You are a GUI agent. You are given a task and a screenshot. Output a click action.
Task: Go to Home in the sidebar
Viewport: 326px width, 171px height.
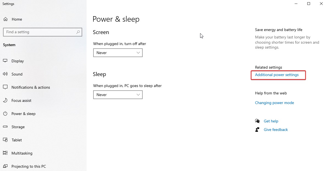click(x=17, y=19)
